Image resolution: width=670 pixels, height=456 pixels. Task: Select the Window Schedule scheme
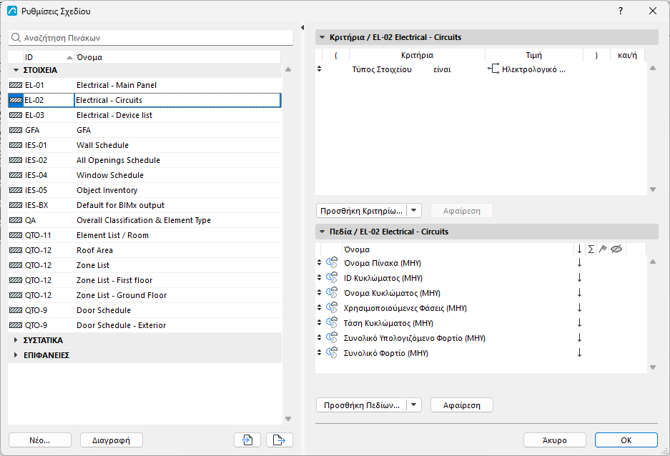click(x=145, y=175)
